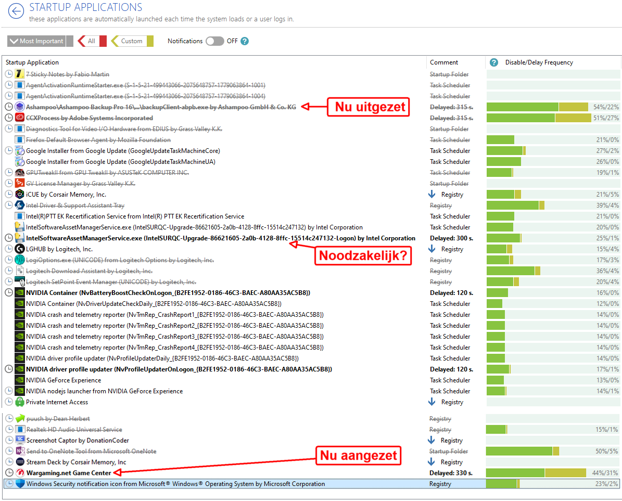
Task: Click the GoogleUpdateTaskMachineCore installer icon
Action: click(x=19, y=151)
